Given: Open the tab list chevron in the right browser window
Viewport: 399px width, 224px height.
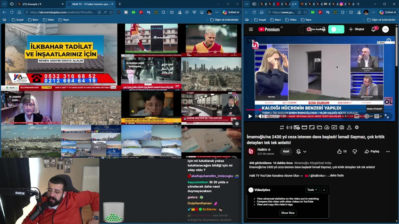Looking at the screenshot, I should [247, 4].
